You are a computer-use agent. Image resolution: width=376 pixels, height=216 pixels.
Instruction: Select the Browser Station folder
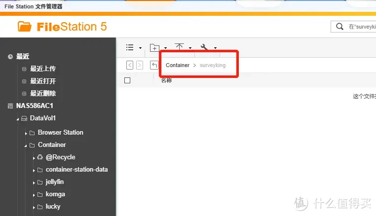click(x=60, y=132)
